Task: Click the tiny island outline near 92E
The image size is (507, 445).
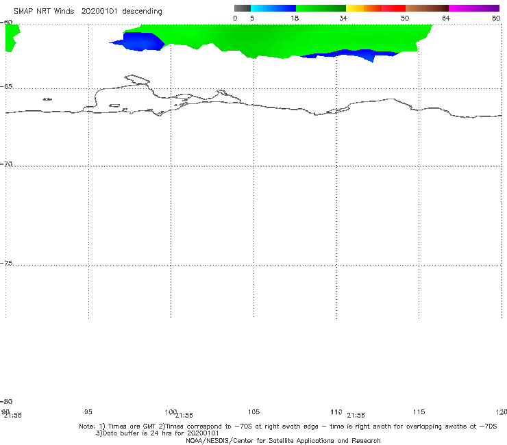Action: pos(47,99)
